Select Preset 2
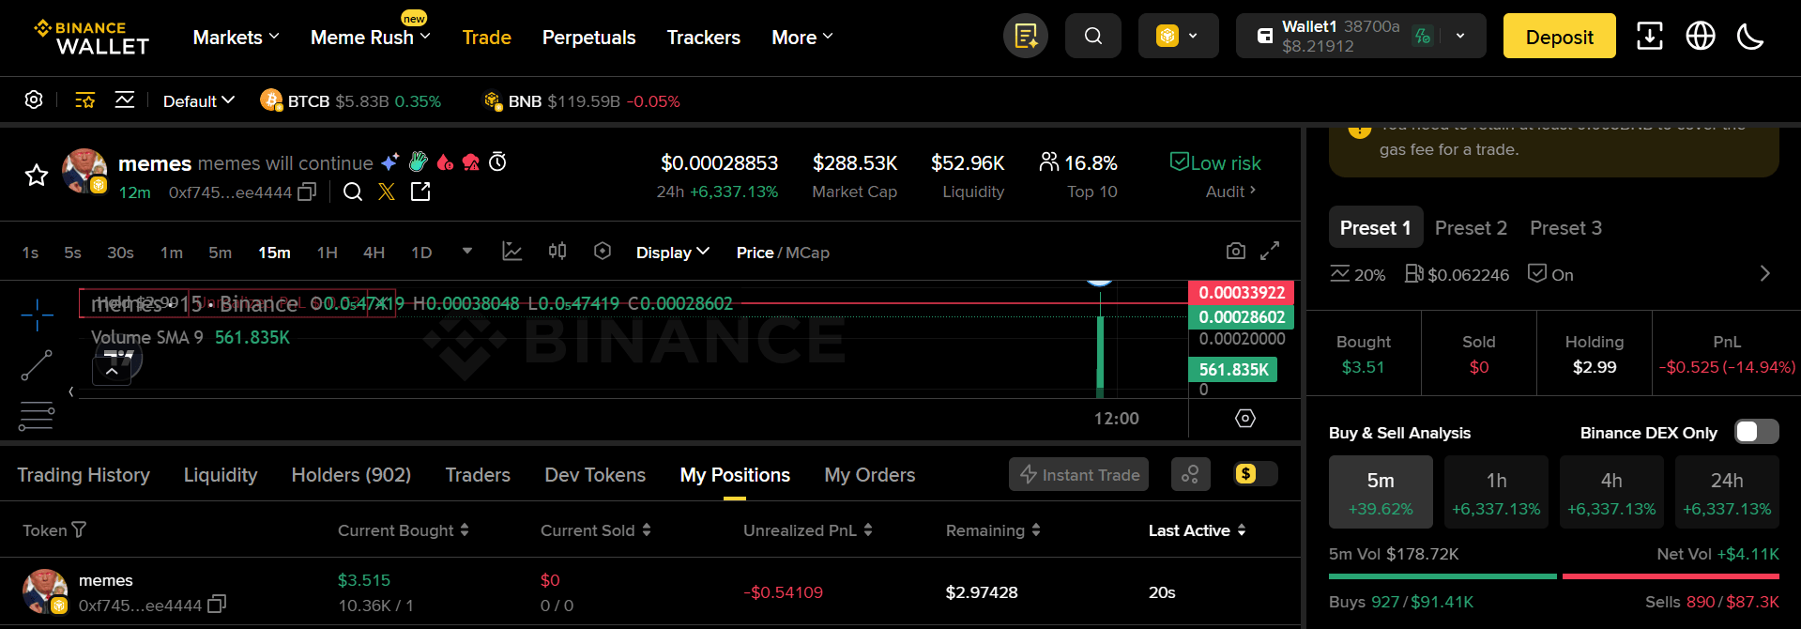Viewport: 1801px width, 629px height. tap(1471, 228)
